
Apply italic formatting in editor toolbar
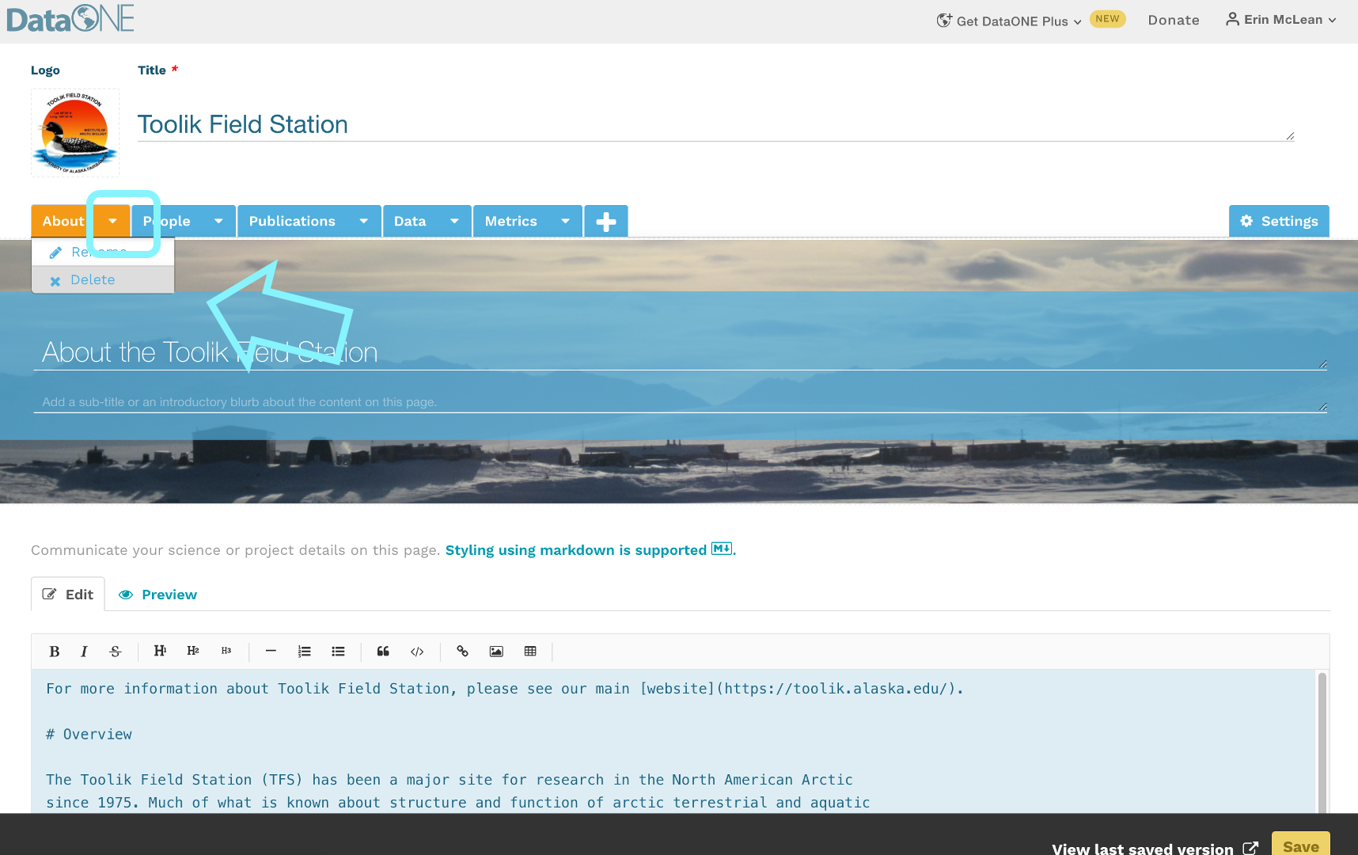(84, 652)
